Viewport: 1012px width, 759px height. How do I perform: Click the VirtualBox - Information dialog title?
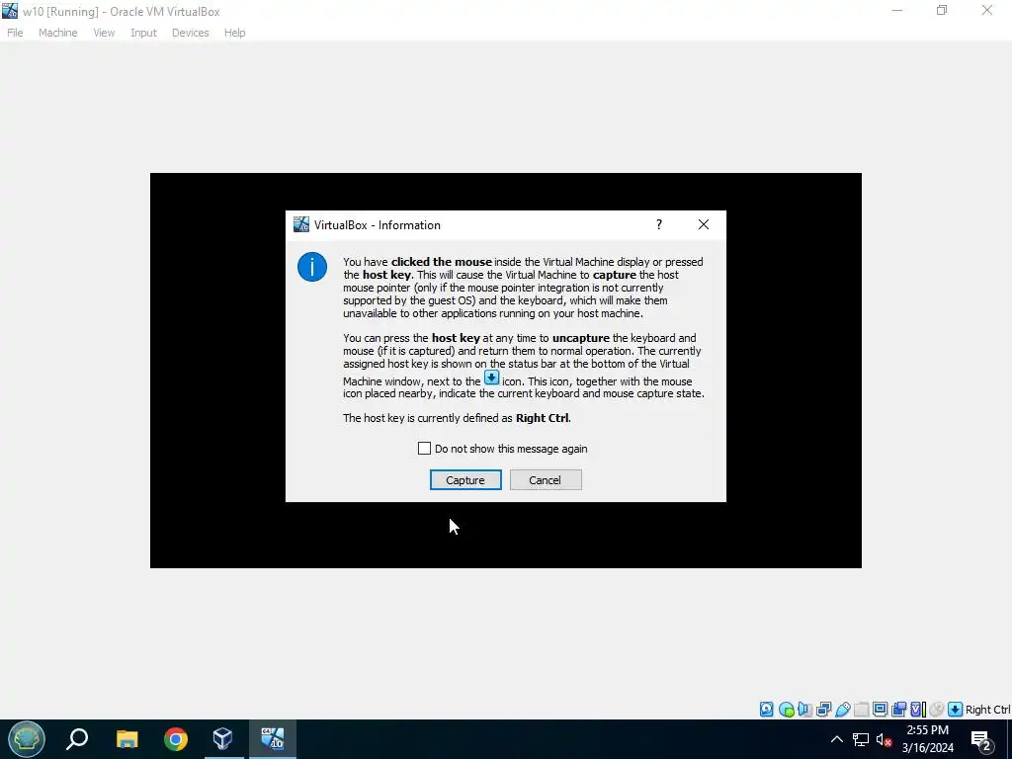pyautogui.click(x=378, y=225)
